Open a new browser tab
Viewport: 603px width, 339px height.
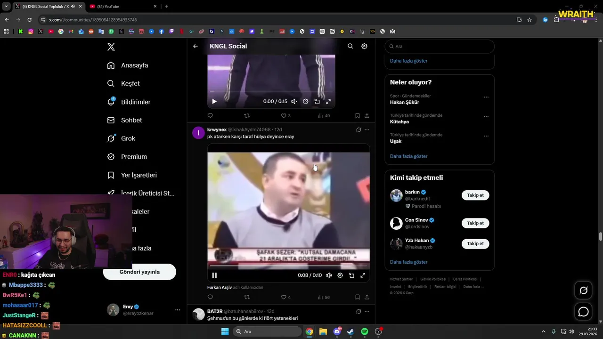pyautogui.click(x=166, y=7)
